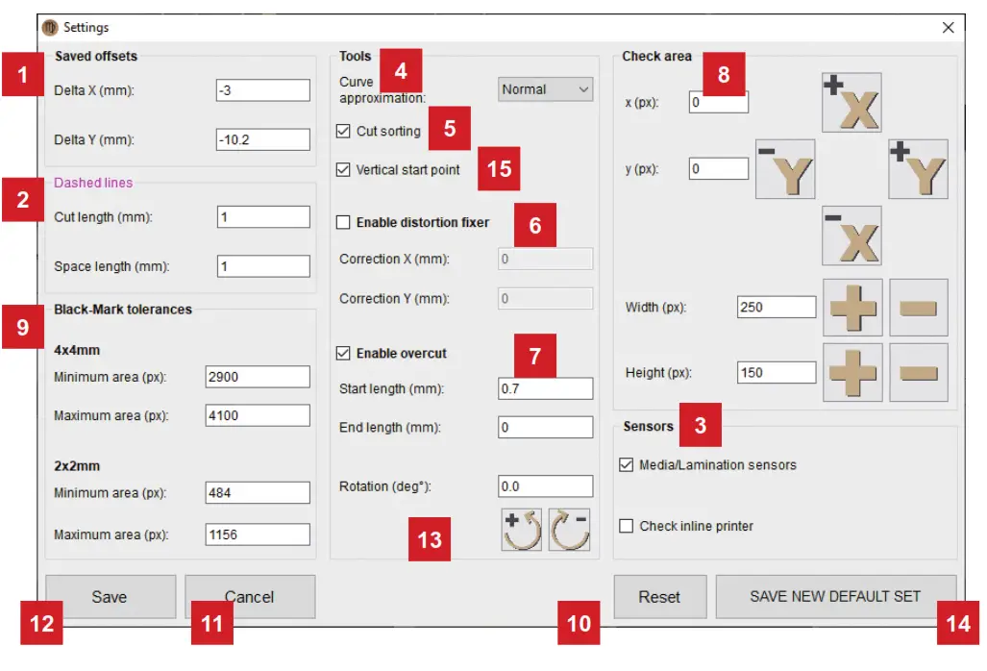Edit the overcut Start length field

[545, 387]
